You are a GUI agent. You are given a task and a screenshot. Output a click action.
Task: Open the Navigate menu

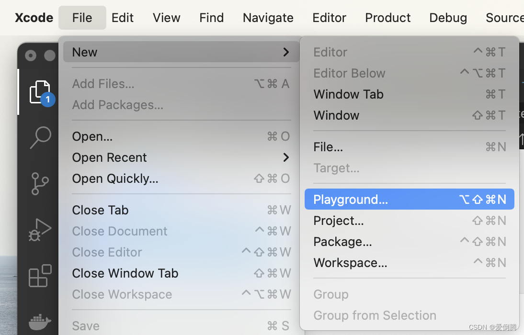coord(268,18)
